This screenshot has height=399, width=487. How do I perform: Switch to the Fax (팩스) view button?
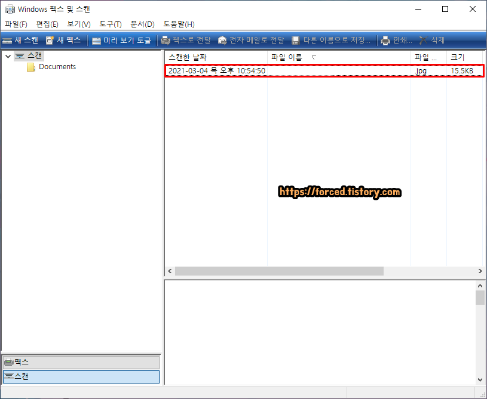coord(81,362)
